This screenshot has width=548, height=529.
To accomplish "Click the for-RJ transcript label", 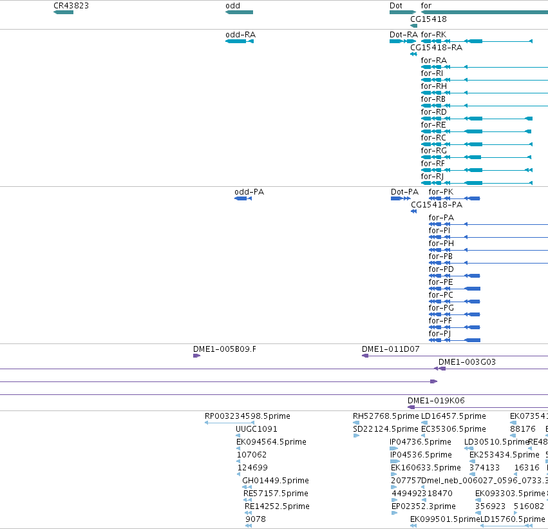I will [x=432, y=177].
